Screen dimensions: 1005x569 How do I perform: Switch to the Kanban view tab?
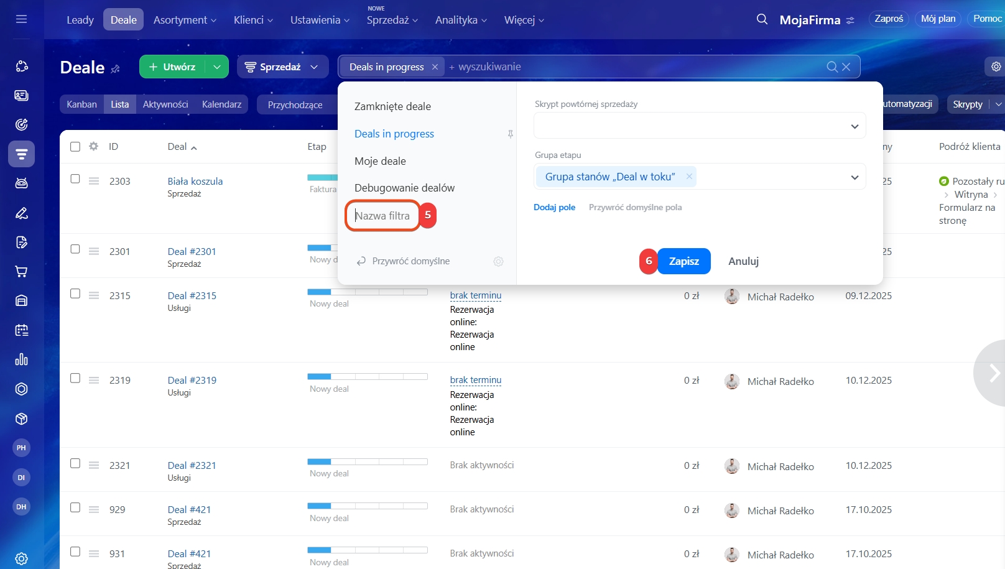click(x=81, y=104)
